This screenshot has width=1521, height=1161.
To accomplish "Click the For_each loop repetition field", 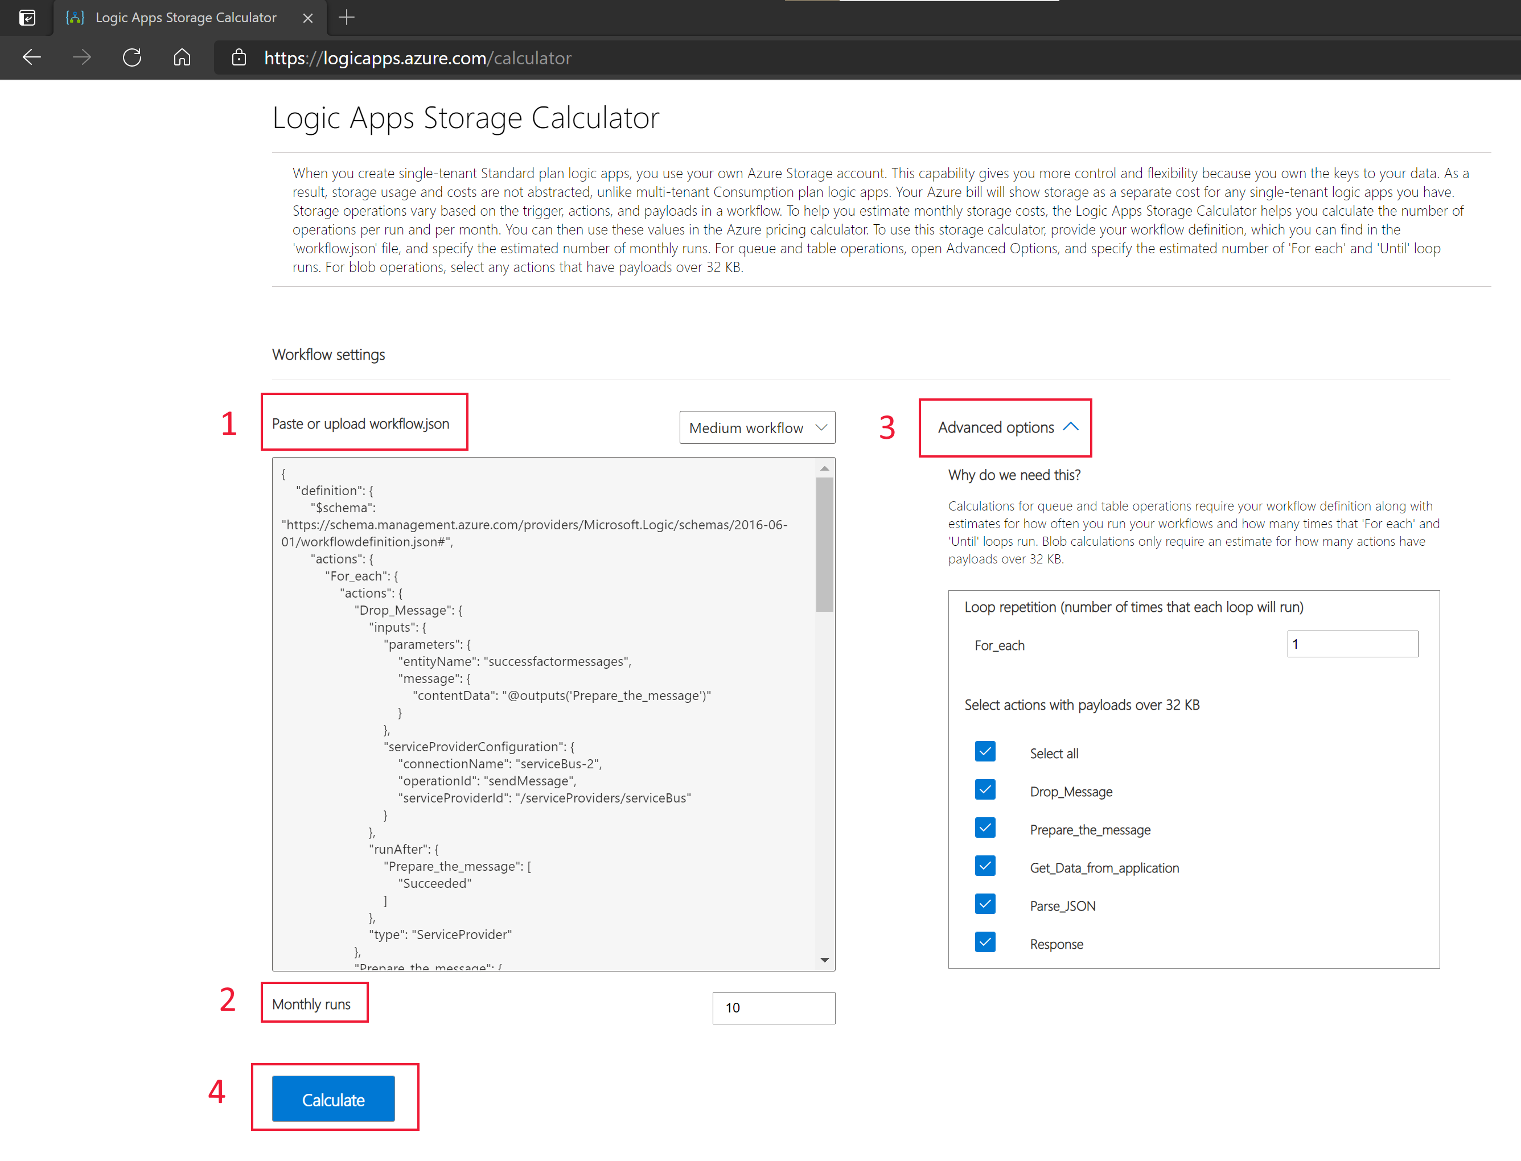I will click(1352, 644).
